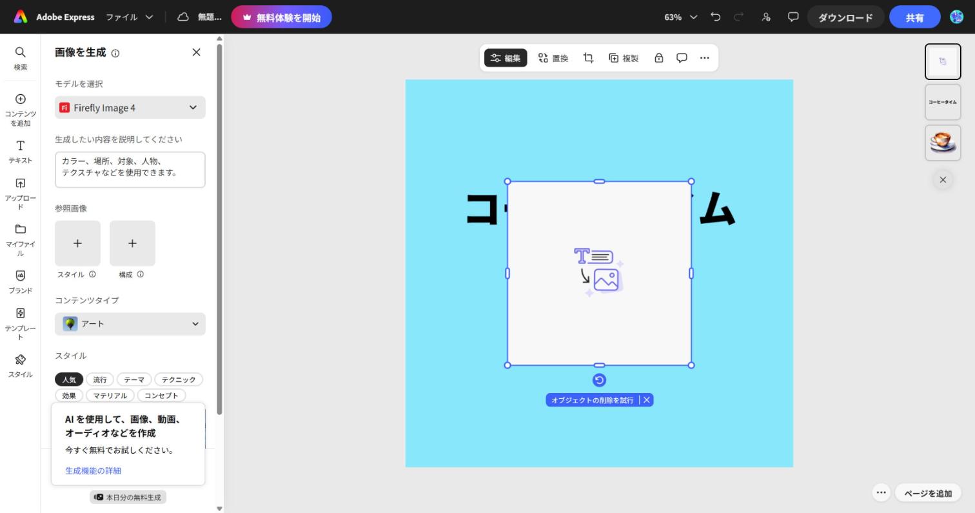Screen dimensions: 975x513
Task: Close the 画像を生成 panel
Action: (197, 52)
